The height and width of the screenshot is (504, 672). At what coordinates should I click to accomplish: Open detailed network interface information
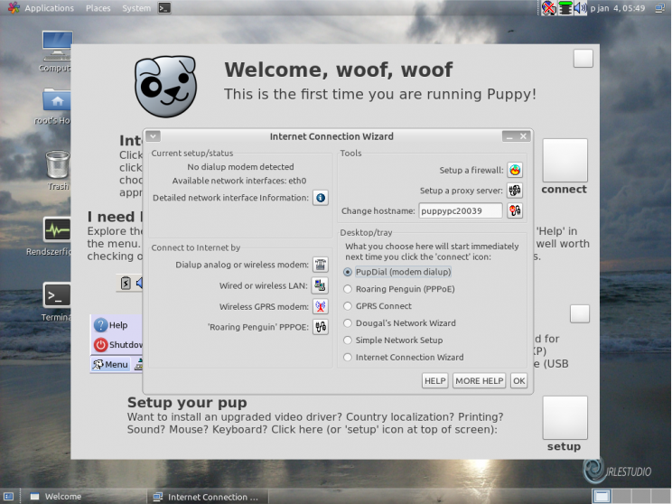(320, 198)
